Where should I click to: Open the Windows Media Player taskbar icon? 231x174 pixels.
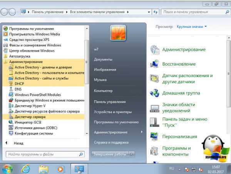click(x=60, y=169)
